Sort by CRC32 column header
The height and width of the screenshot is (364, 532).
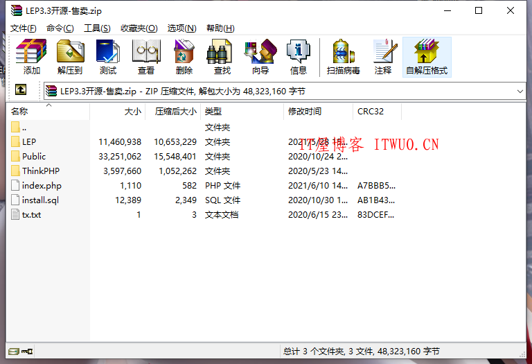point(378,112)
